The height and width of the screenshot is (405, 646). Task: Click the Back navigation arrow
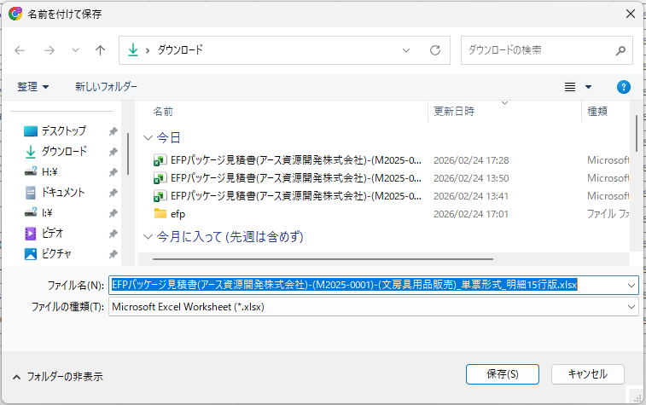click(x=20, y=50)
